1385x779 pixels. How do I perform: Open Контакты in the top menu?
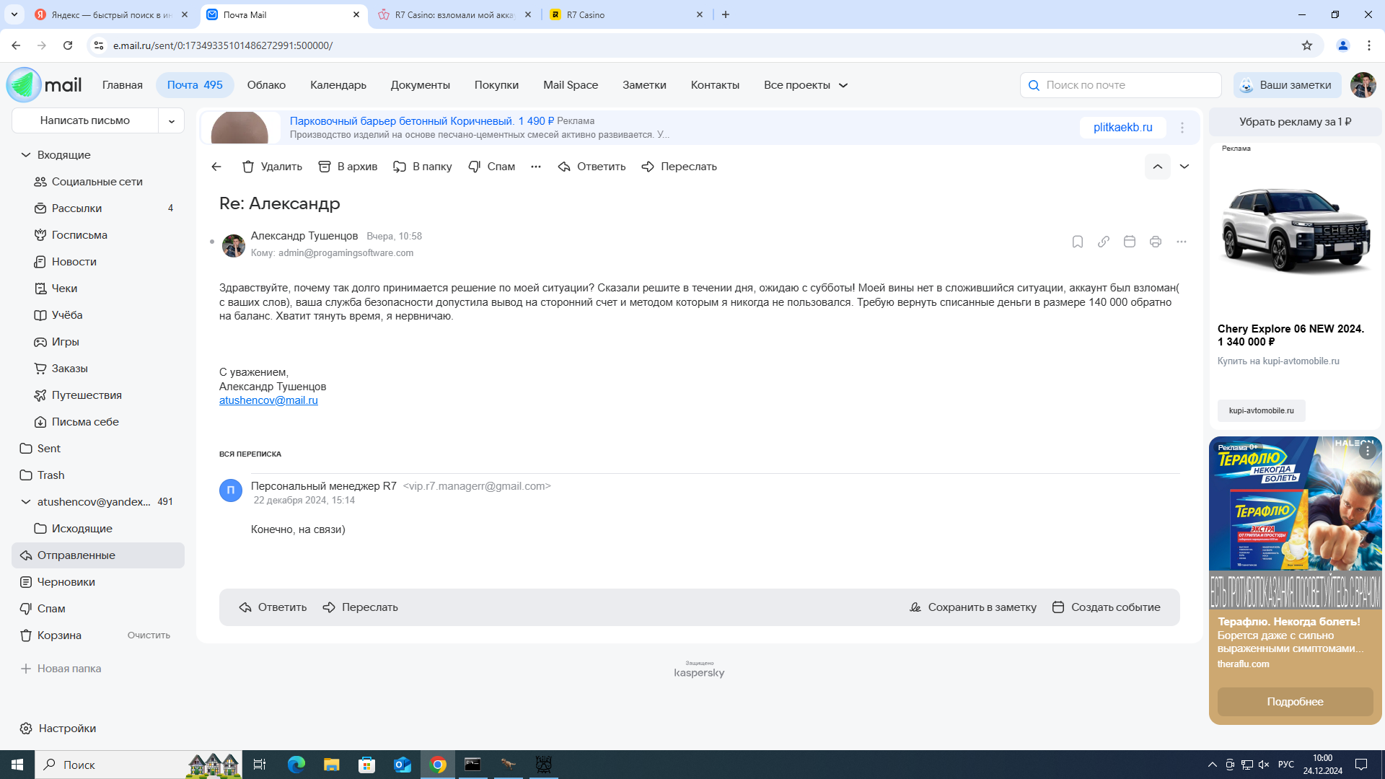715,85
